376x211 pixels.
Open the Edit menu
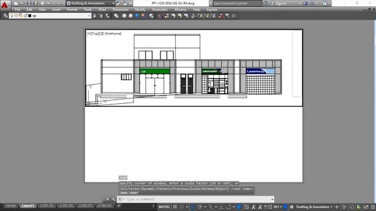29,9
